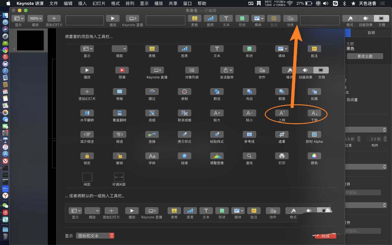Screen dimensions: 392x245
Task: Open the 插入 menu in menu bar
Action: click(82, 3)
